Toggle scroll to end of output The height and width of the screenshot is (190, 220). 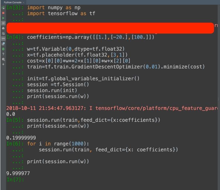[3, 23]
